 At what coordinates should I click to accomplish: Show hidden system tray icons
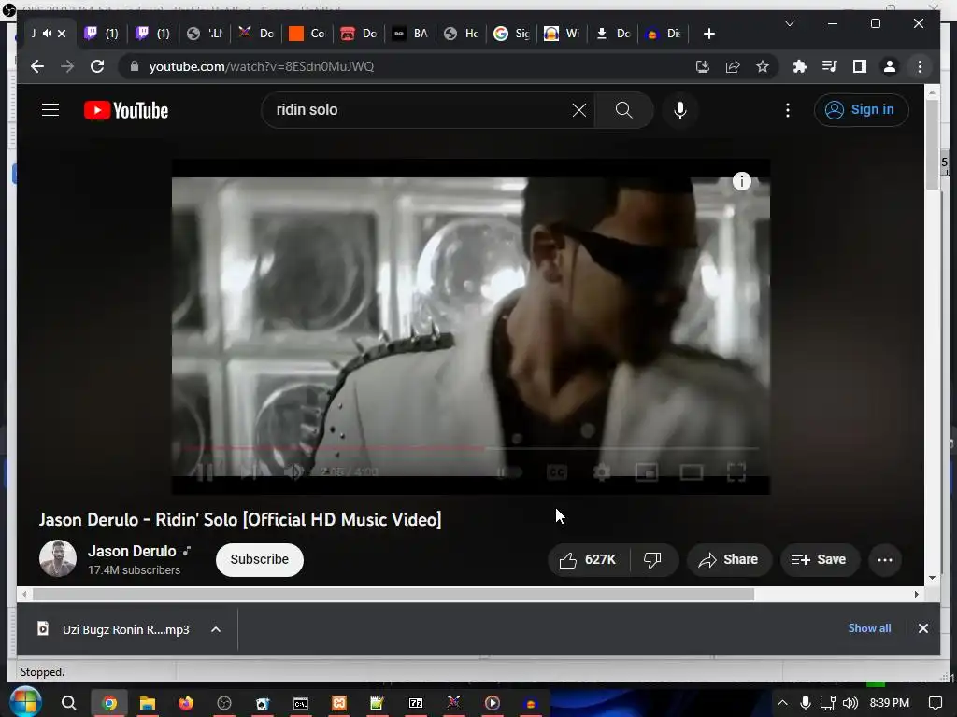click(782, 703)
